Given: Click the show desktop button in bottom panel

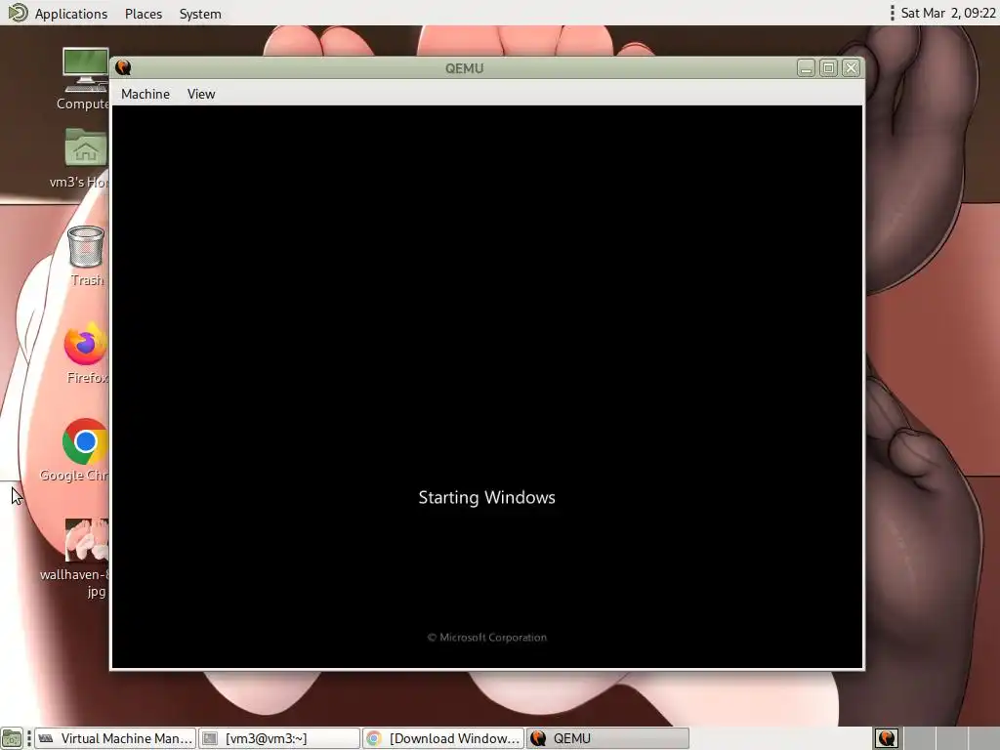Looking at the screenshot, I should click(12, 738).
